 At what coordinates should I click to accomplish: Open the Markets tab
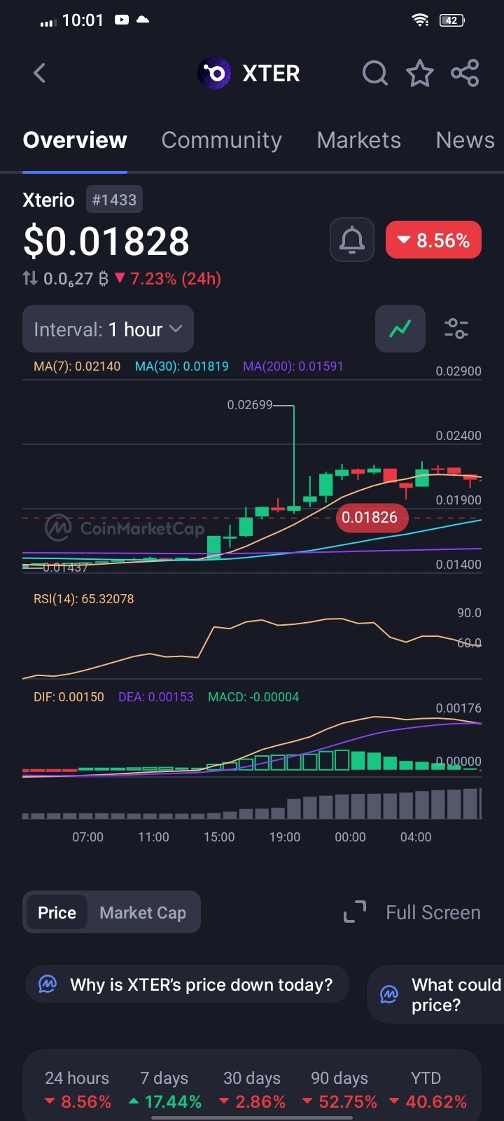click(358, 140)
